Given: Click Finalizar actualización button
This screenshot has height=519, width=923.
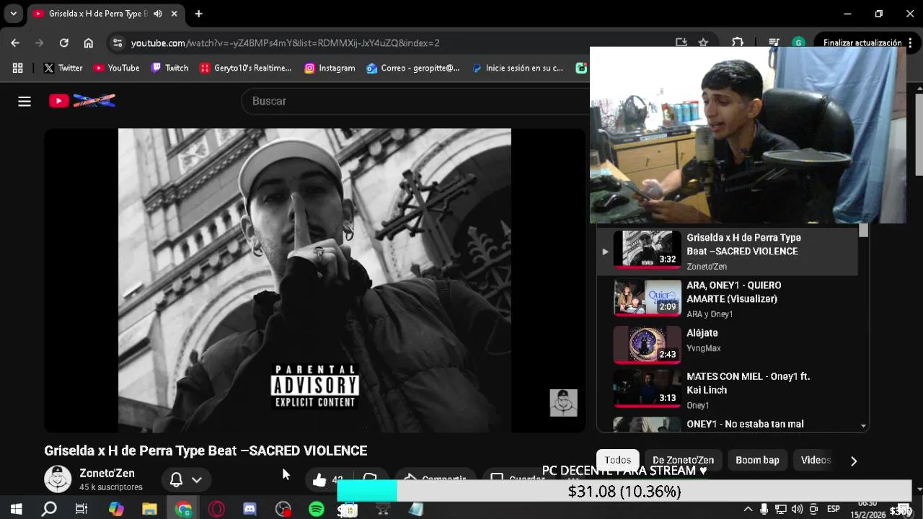Looking at the screenshot, I should pos(862,43).
